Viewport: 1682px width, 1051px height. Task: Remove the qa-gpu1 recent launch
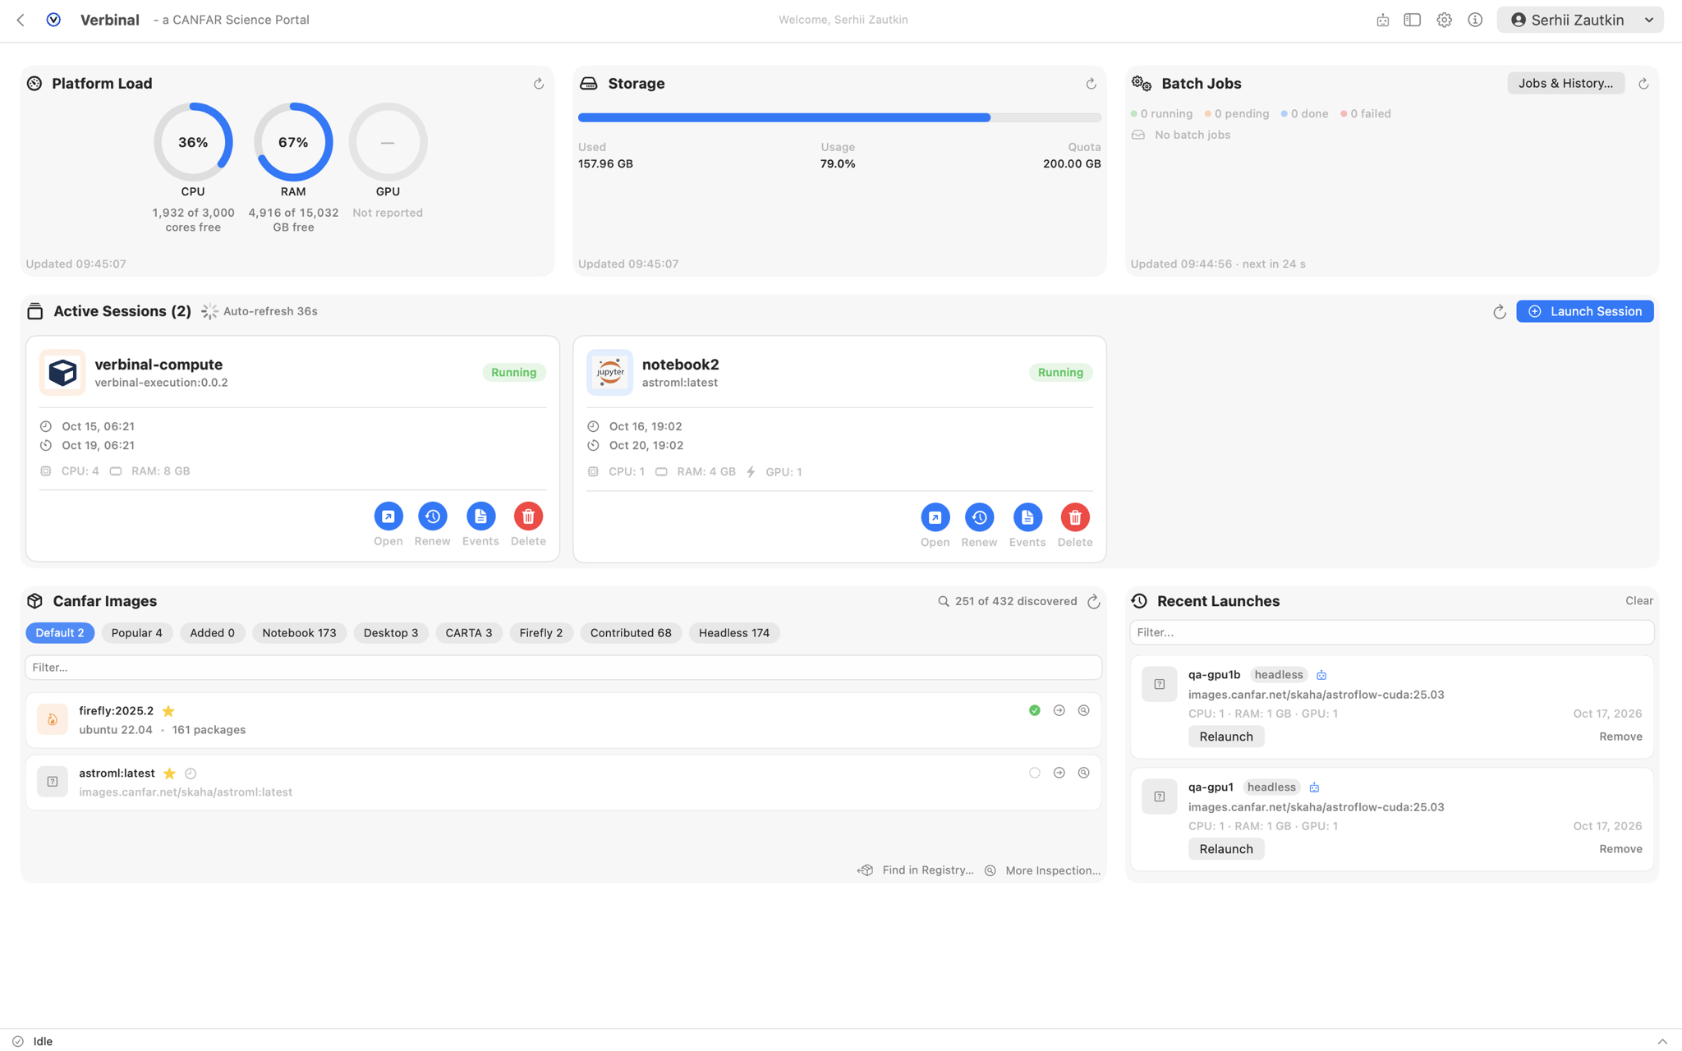tap(1620, 849)
